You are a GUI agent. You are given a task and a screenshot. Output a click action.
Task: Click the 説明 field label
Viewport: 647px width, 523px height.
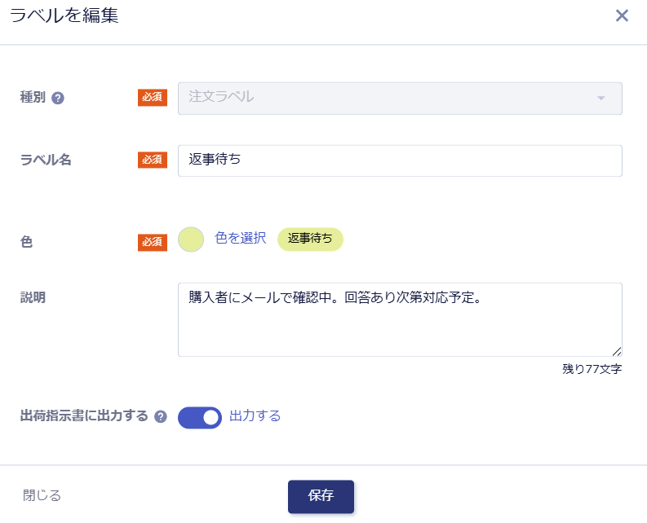pyautogui.click(x=33, y=297)
